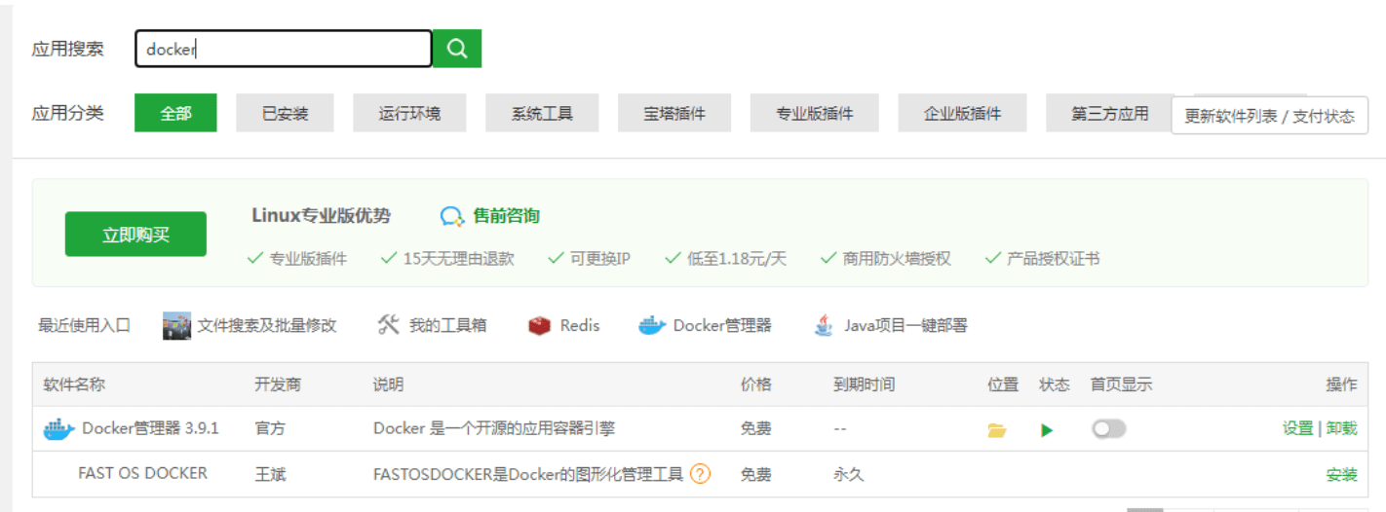Click the Docker 是一个开源的应用容器引擎 description
Screen dimensions: 1386x512
(494, 428)
